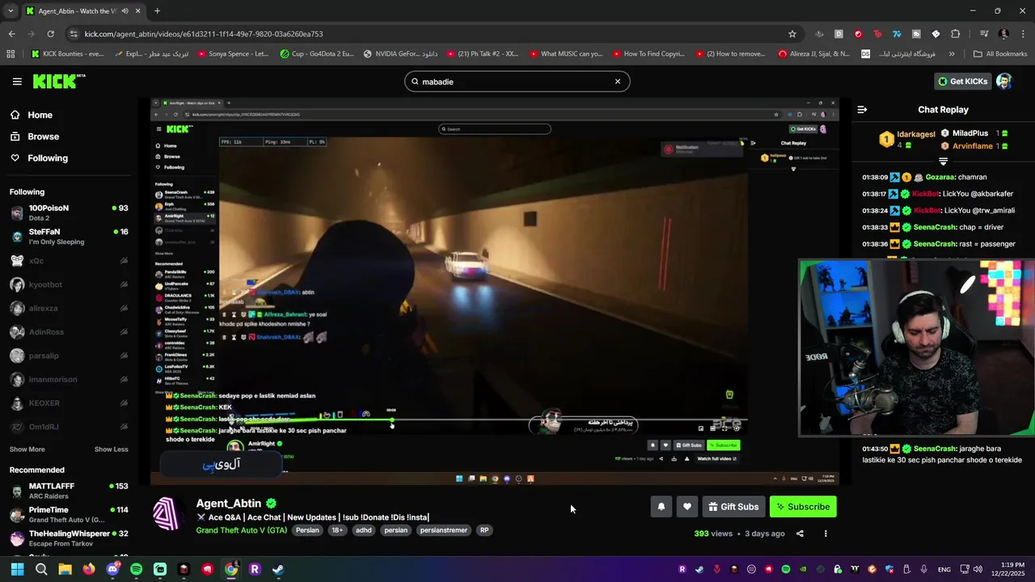
Task: Open KICK Bounties bookmark
Action: tap(67, 54)
